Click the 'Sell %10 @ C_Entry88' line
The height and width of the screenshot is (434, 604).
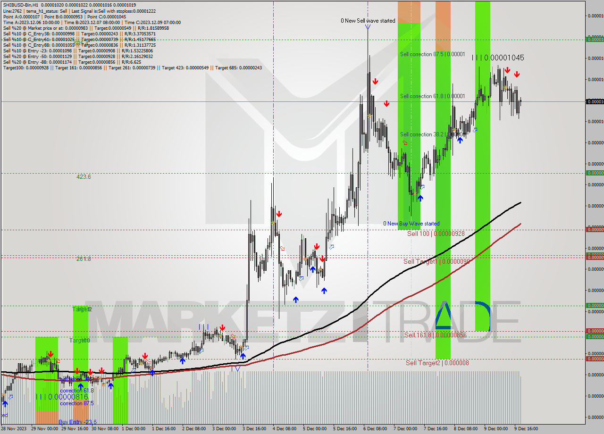click(79, 45)
